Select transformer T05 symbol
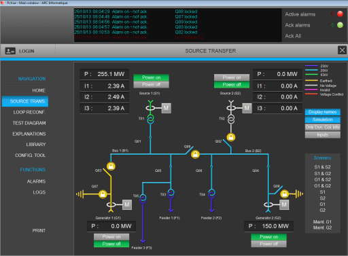Image resolution: width=348 pixels, height=256 pixels. coord(143,198)
